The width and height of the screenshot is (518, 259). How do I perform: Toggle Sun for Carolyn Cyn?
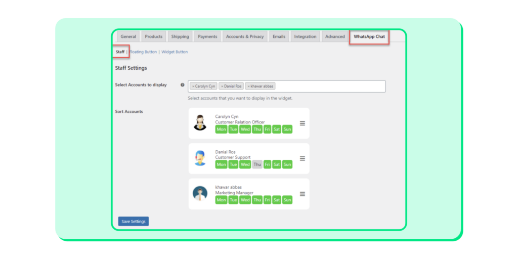tap(287, 129)
